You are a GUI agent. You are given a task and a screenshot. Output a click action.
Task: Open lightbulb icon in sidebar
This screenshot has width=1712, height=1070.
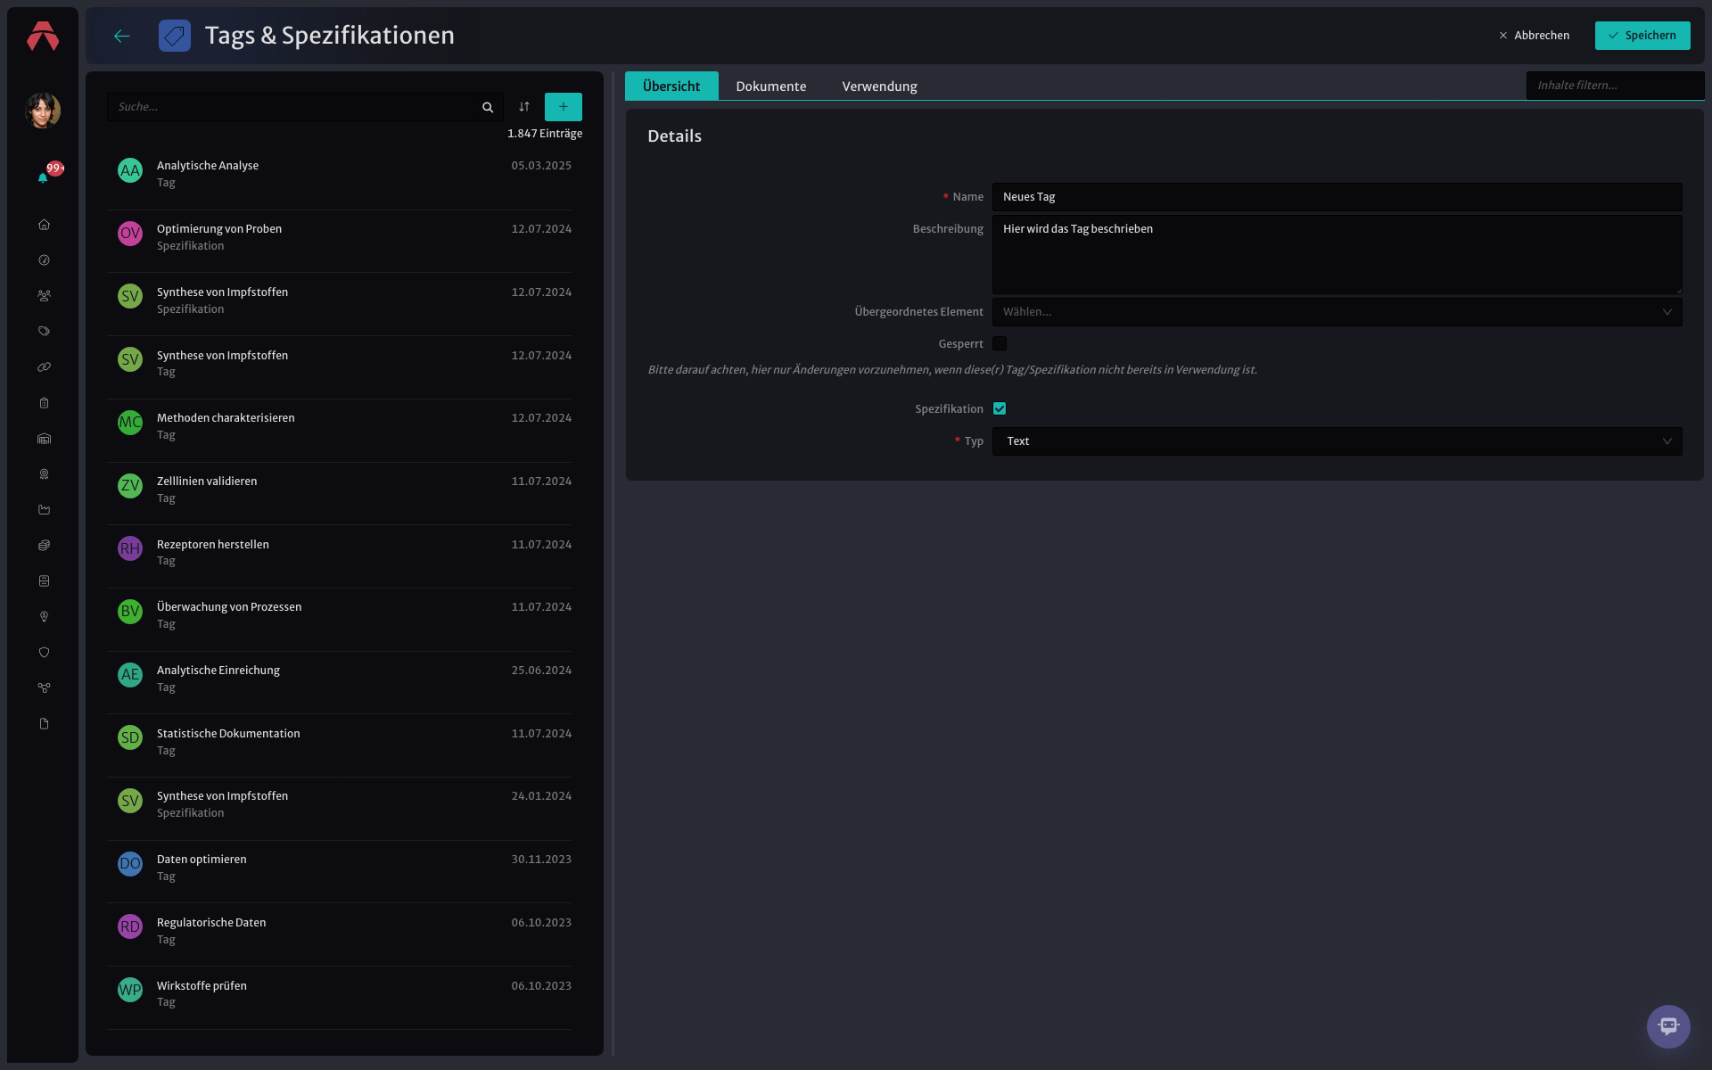[x=44, y=617]
